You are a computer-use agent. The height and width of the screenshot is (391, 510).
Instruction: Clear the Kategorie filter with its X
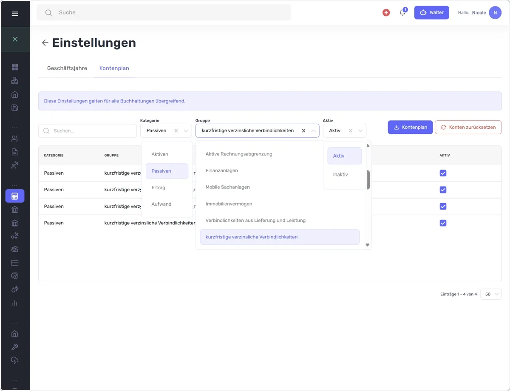(x=176, y=131)
